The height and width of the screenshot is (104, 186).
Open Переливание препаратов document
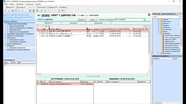click(172, 43)
